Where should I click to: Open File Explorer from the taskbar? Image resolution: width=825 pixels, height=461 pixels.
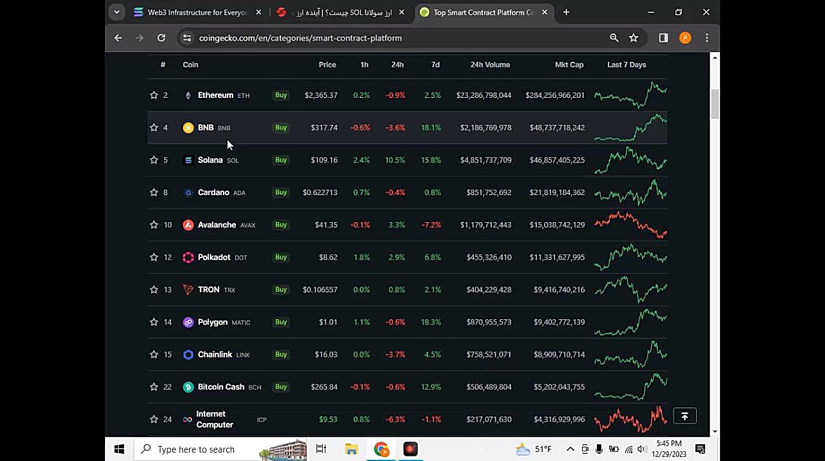point(351,449)
